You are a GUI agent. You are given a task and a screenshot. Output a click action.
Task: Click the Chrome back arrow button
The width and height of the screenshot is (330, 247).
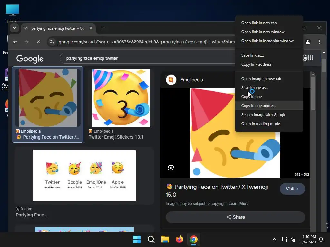tap(15, 42)
